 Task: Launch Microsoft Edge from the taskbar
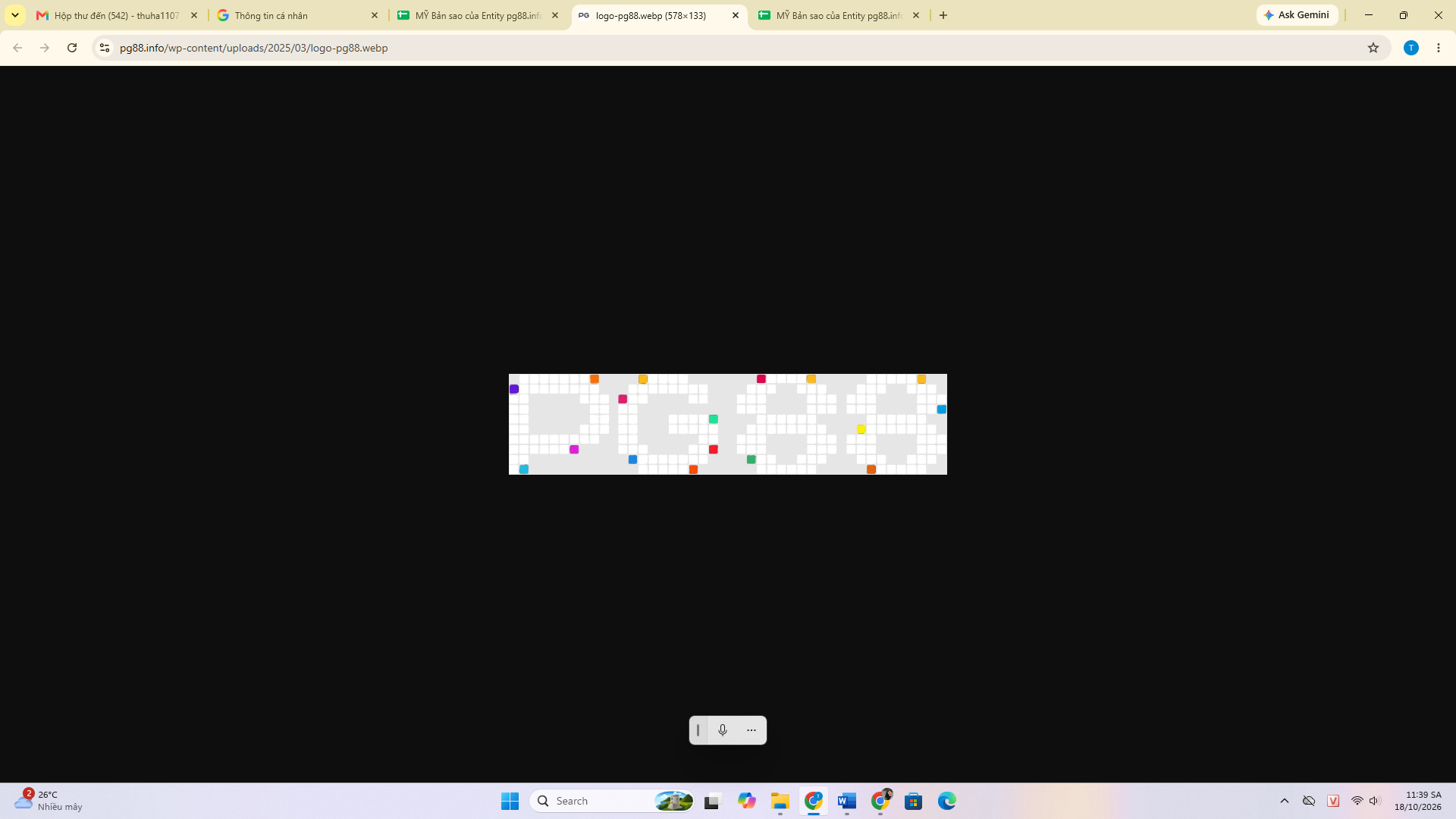click(946, 801)
